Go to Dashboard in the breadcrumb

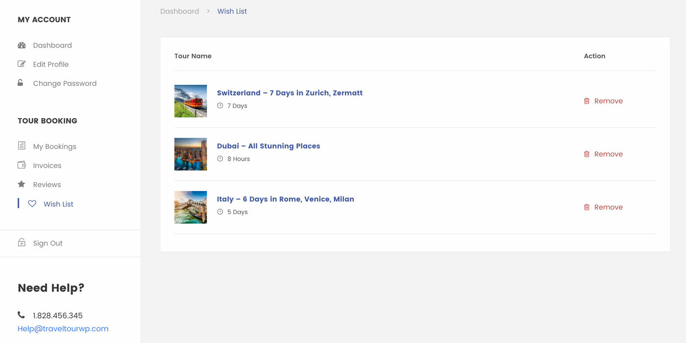[179, 11]
